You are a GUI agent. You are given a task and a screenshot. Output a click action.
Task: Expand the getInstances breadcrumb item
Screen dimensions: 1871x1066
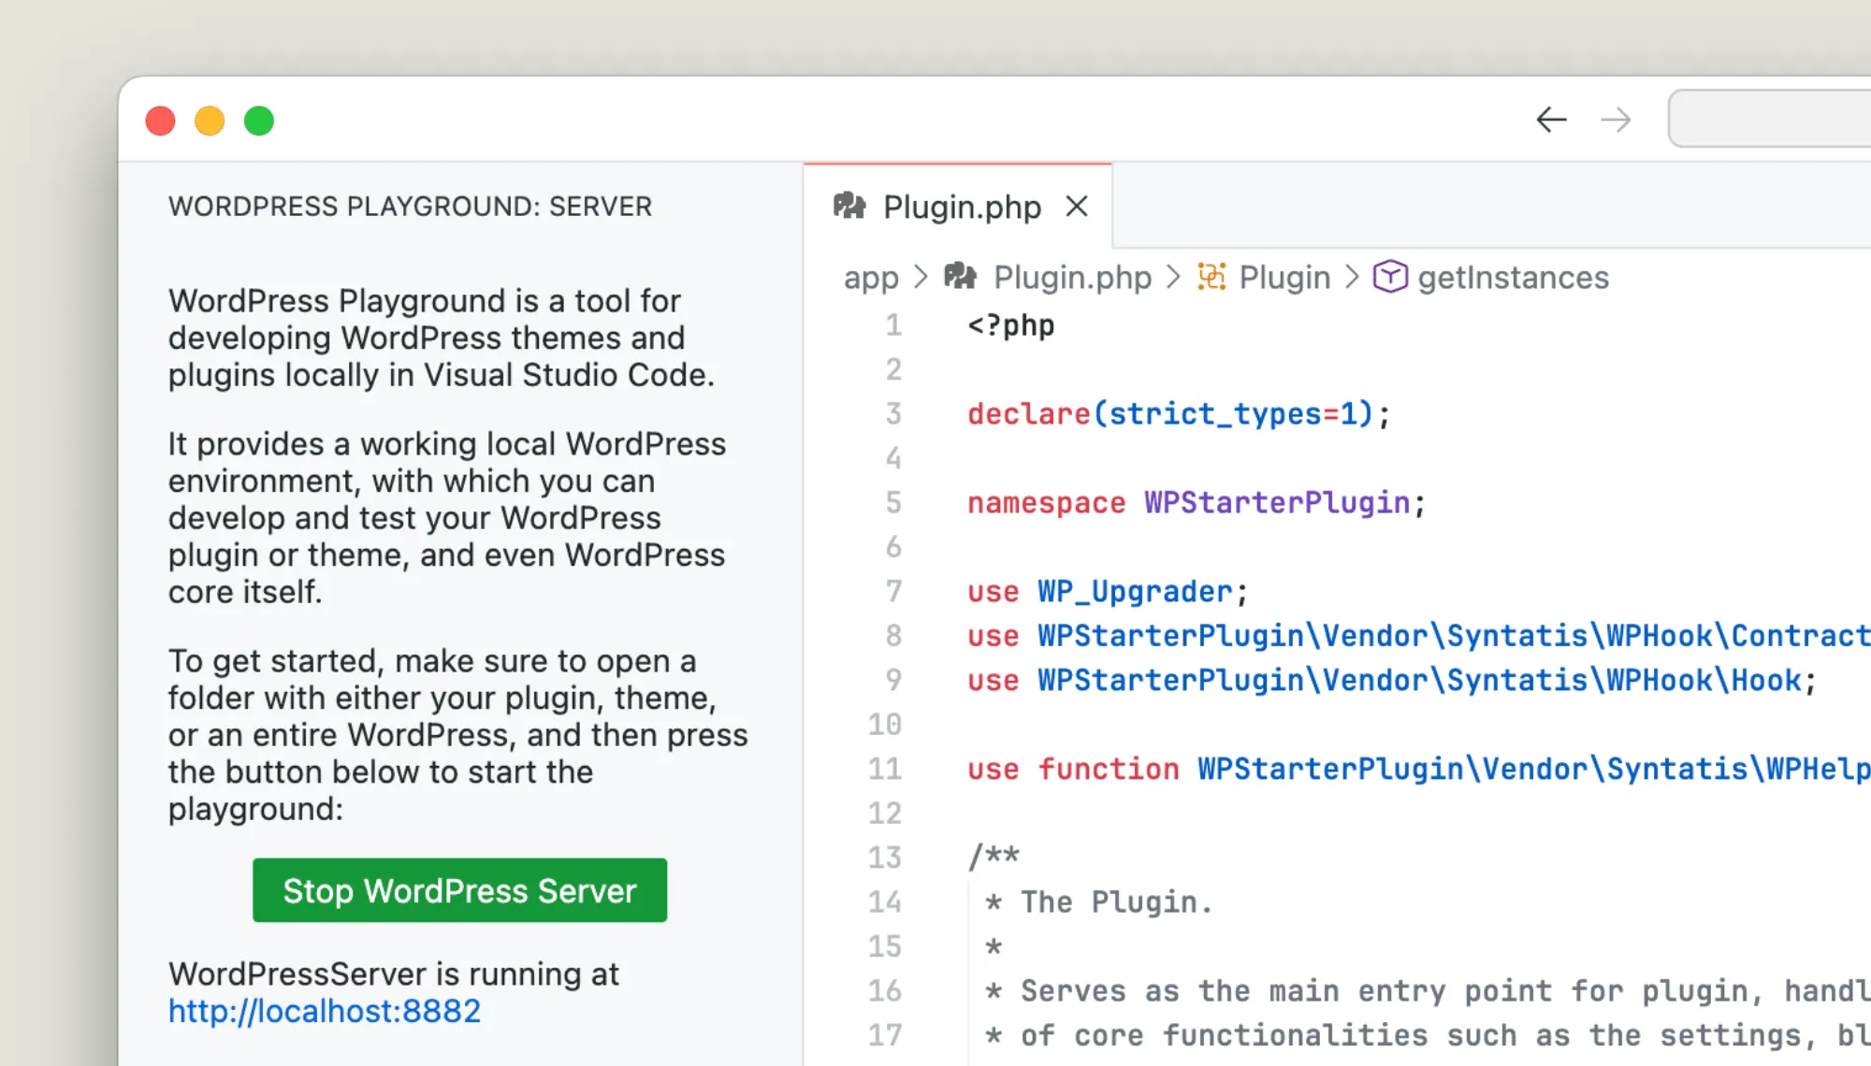1514,278
